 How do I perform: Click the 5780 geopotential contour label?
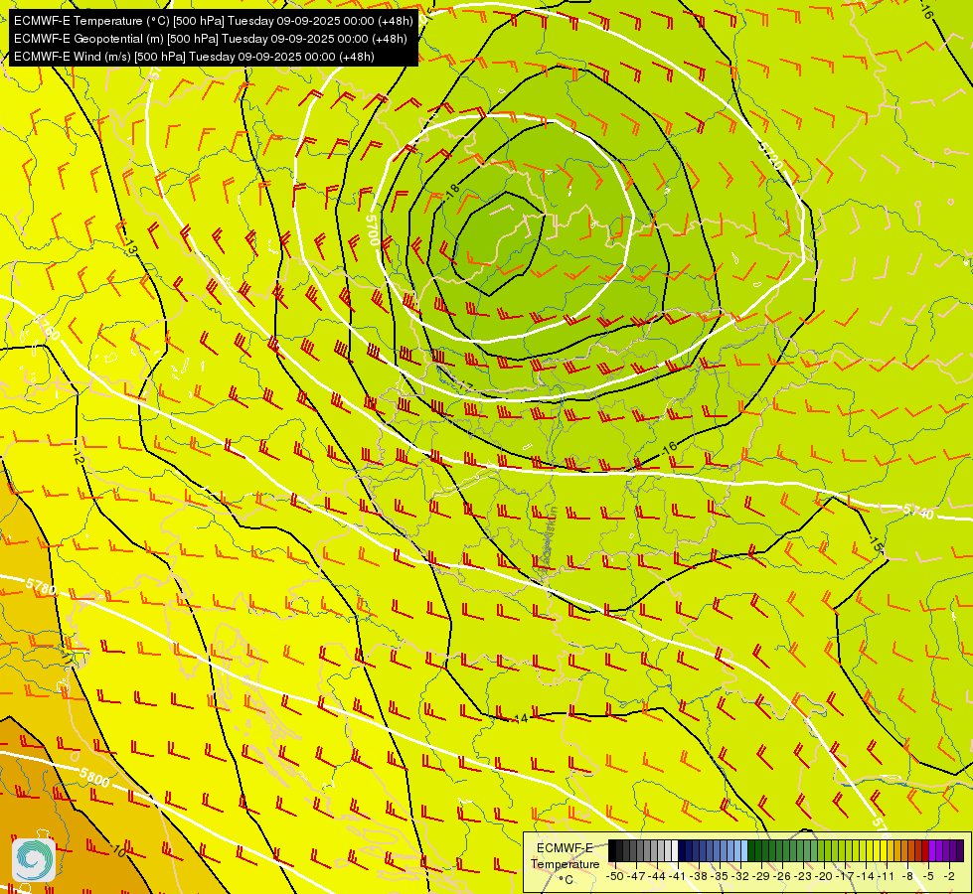41,586
